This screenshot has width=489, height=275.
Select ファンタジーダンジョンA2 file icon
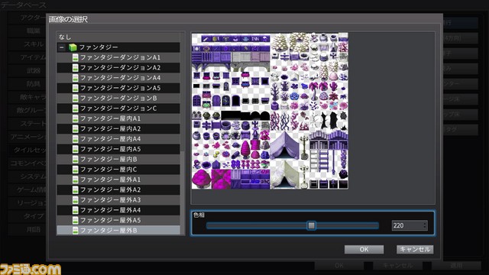(75, 68)
